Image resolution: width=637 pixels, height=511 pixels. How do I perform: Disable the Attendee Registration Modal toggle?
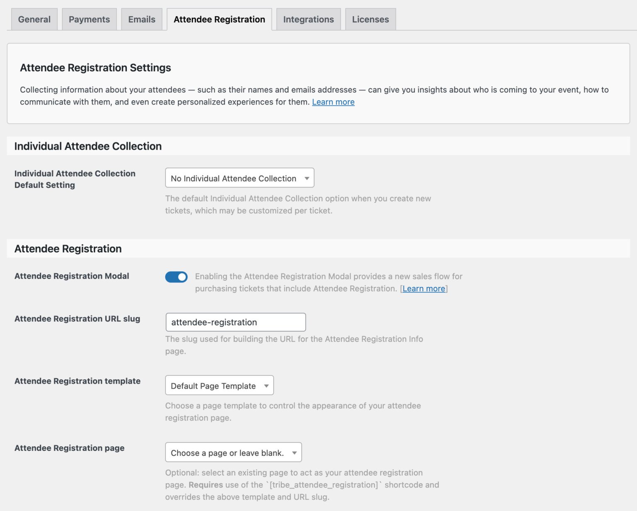pyautogui.click(x=176, y=277)
